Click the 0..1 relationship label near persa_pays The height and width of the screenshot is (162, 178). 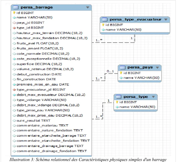tap(110, 71)
